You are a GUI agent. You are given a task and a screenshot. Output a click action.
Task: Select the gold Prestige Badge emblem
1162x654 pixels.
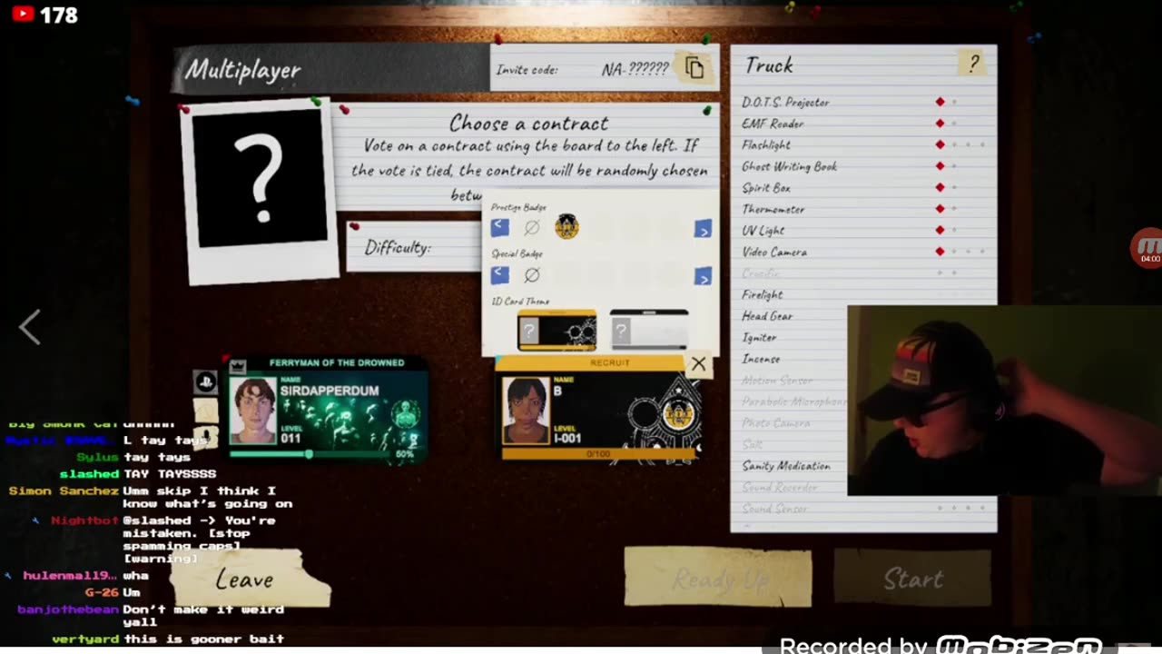[x=566, y=227]
